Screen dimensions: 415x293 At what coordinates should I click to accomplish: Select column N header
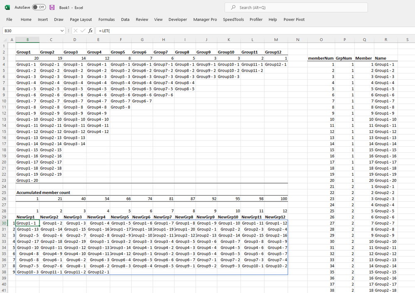click(297, 40)
